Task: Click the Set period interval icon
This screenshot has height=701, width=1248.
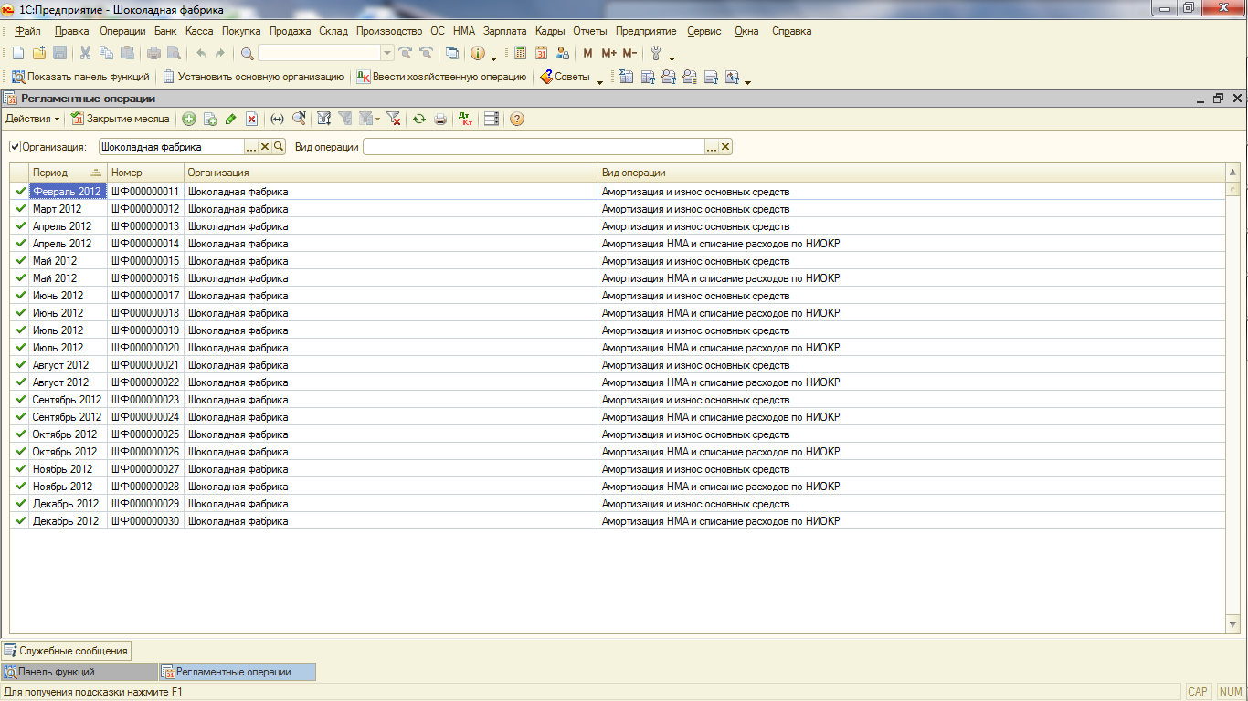Action: point(278,119)
